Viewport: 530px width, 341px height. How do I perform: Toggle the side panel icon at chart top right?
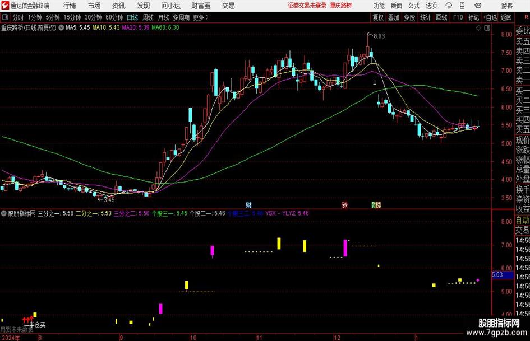click(487, 28)
